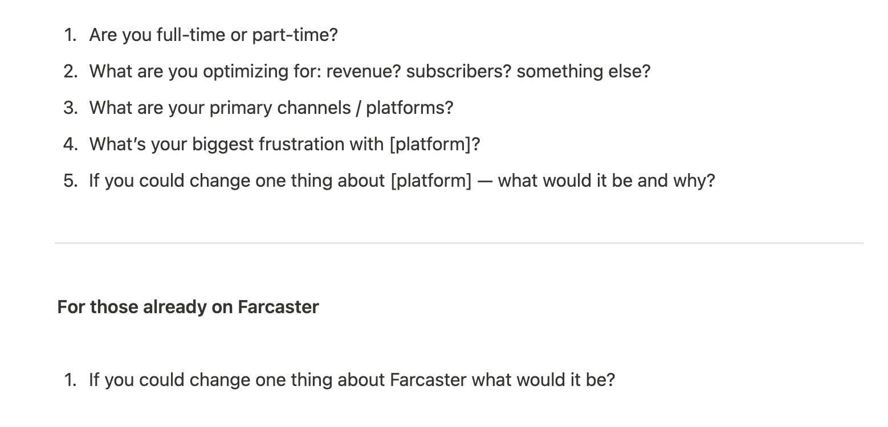Click the 'what would it be and why?' text

pos(606,181)
